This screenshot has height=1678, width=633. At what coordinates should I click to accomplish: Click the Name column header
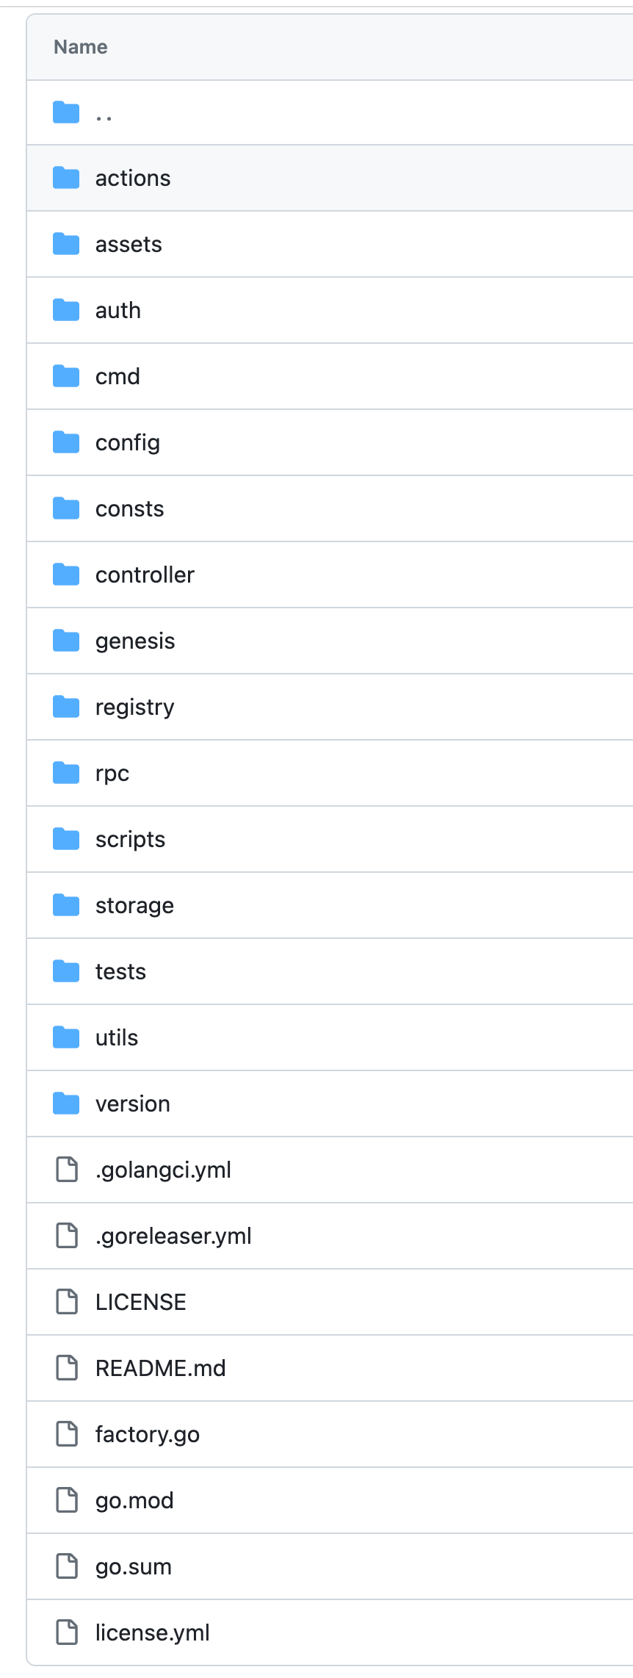tap(81, 47)
